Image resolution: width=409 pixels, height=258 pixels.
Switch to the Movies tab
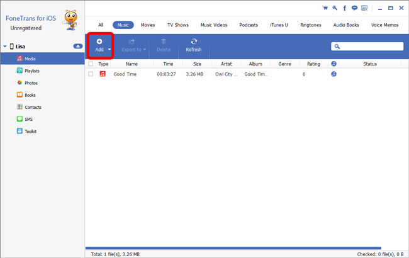point(148,25)
